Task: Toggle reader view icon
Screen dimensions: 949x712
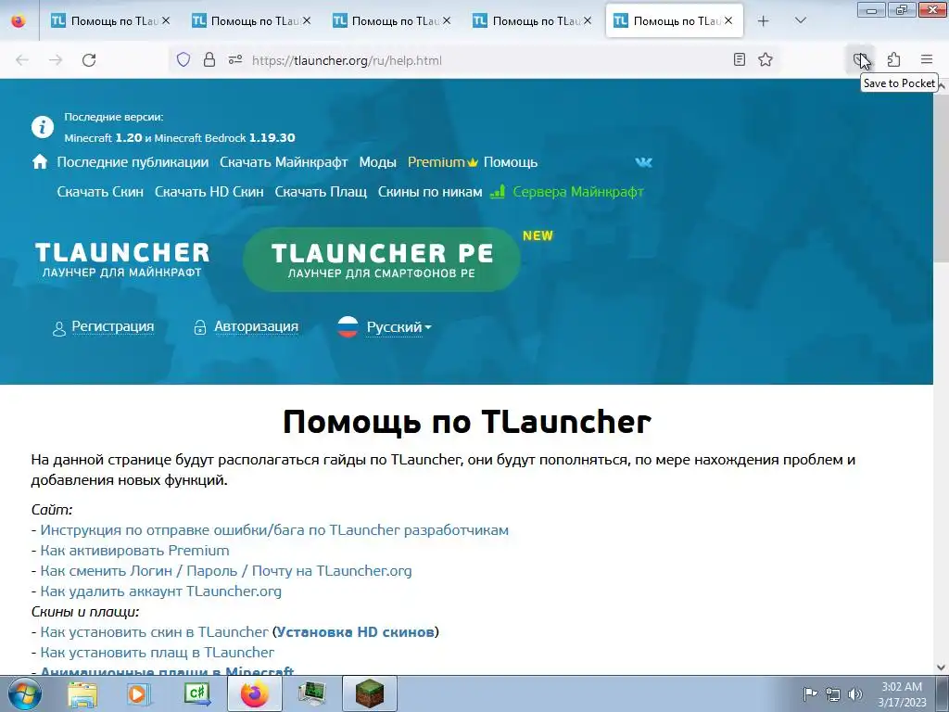Action: (739, 59)
